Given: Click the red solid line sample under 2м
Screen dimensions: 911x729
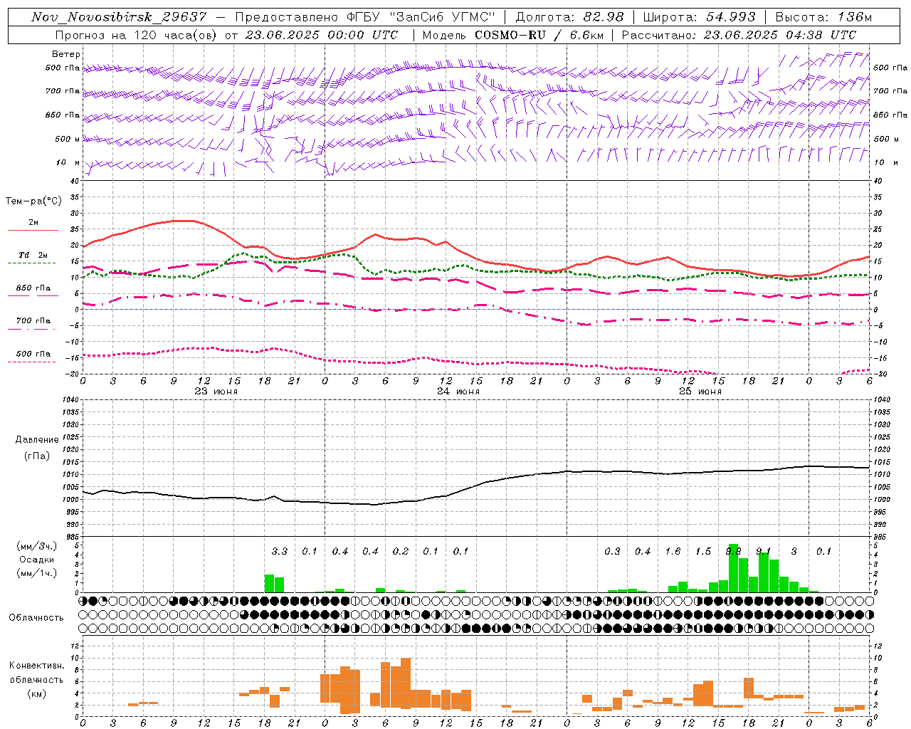Looking at the screenshot, I should tap(33, 230).
